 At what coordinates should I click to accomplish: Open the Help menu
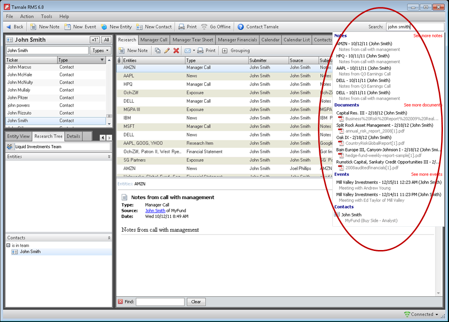pos(64,16)
